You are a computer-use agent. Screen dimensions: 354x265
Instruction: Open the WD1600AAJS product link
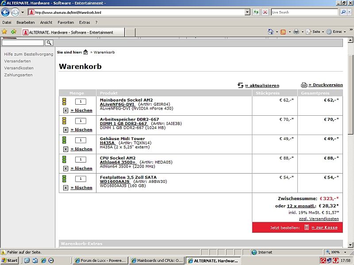tap(115, 182)
